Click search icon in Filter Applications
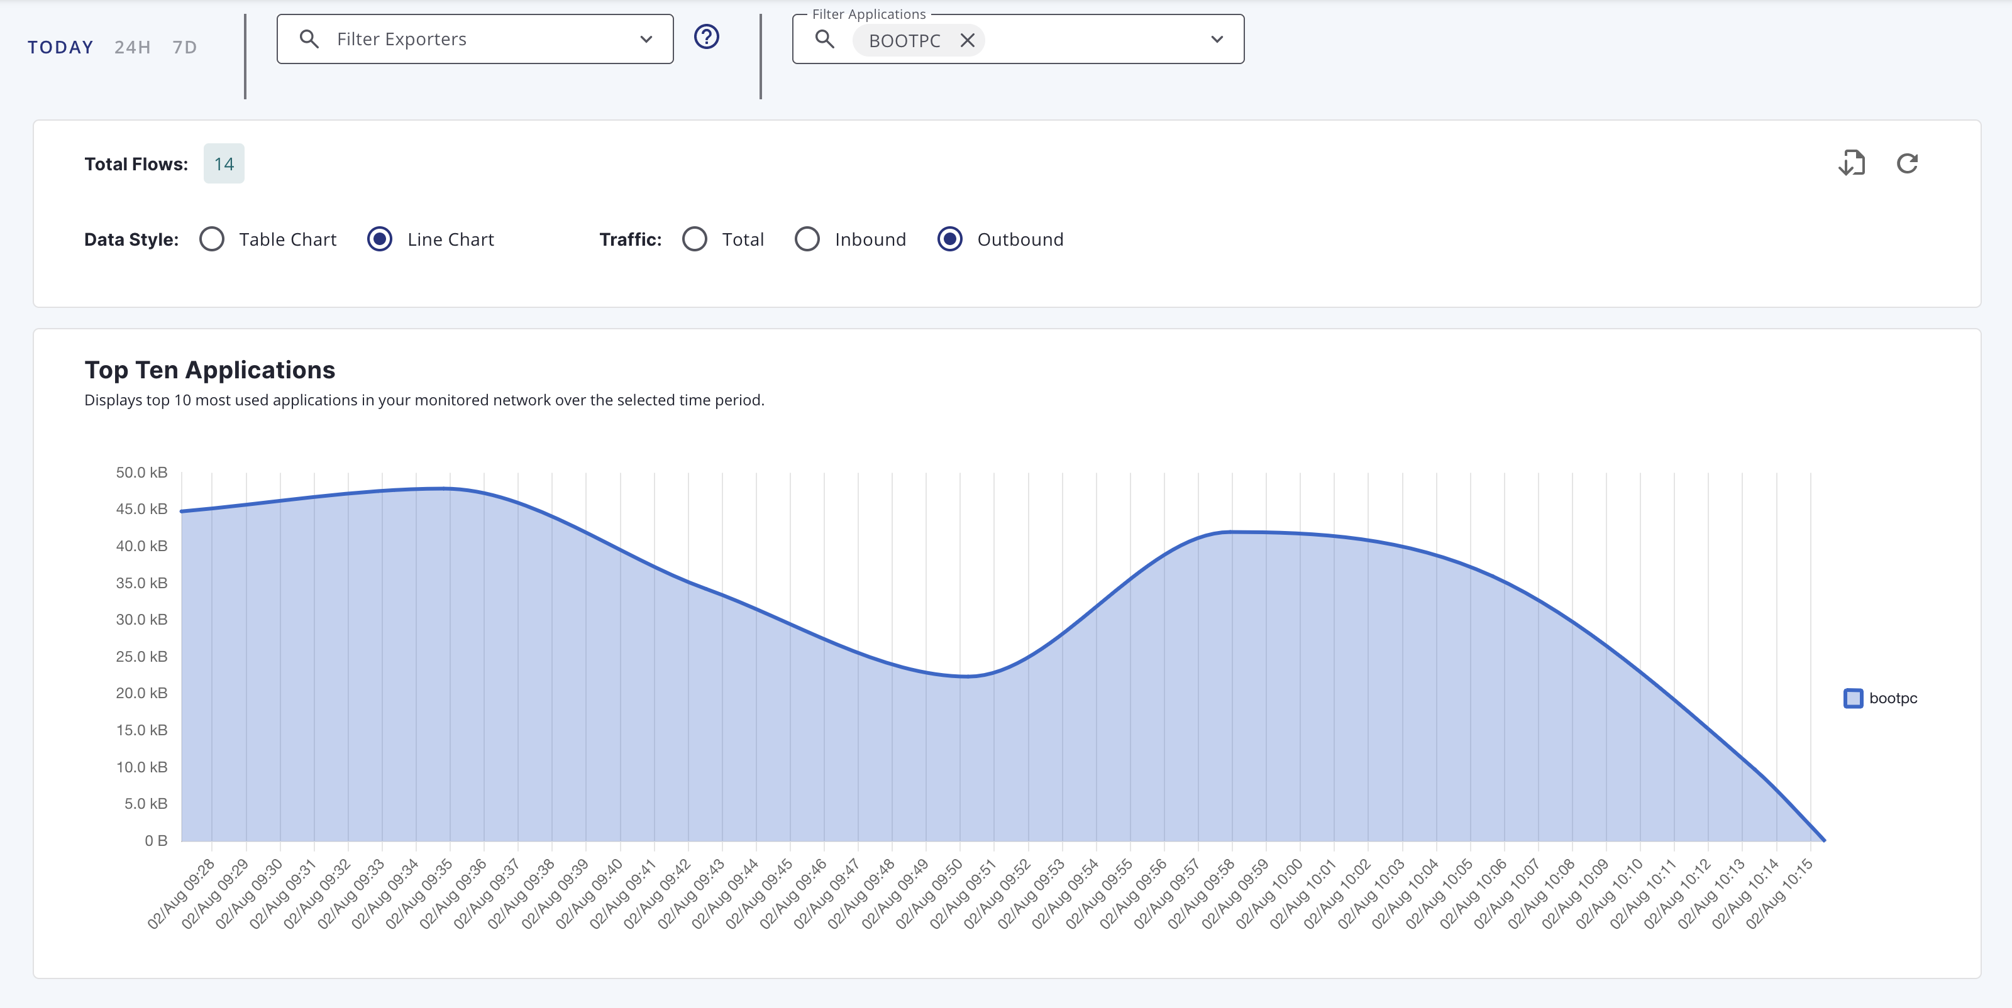This screenshot has width=2012, height=1008. 824,39
